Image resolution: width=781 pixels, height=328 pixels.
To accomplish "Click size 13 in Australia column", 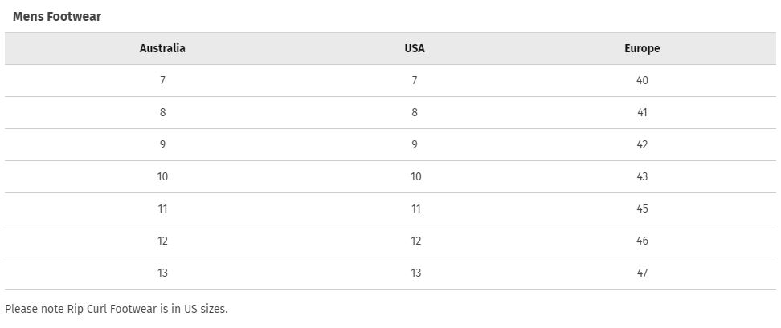I will pyautogui.click(x=162, y=273).
